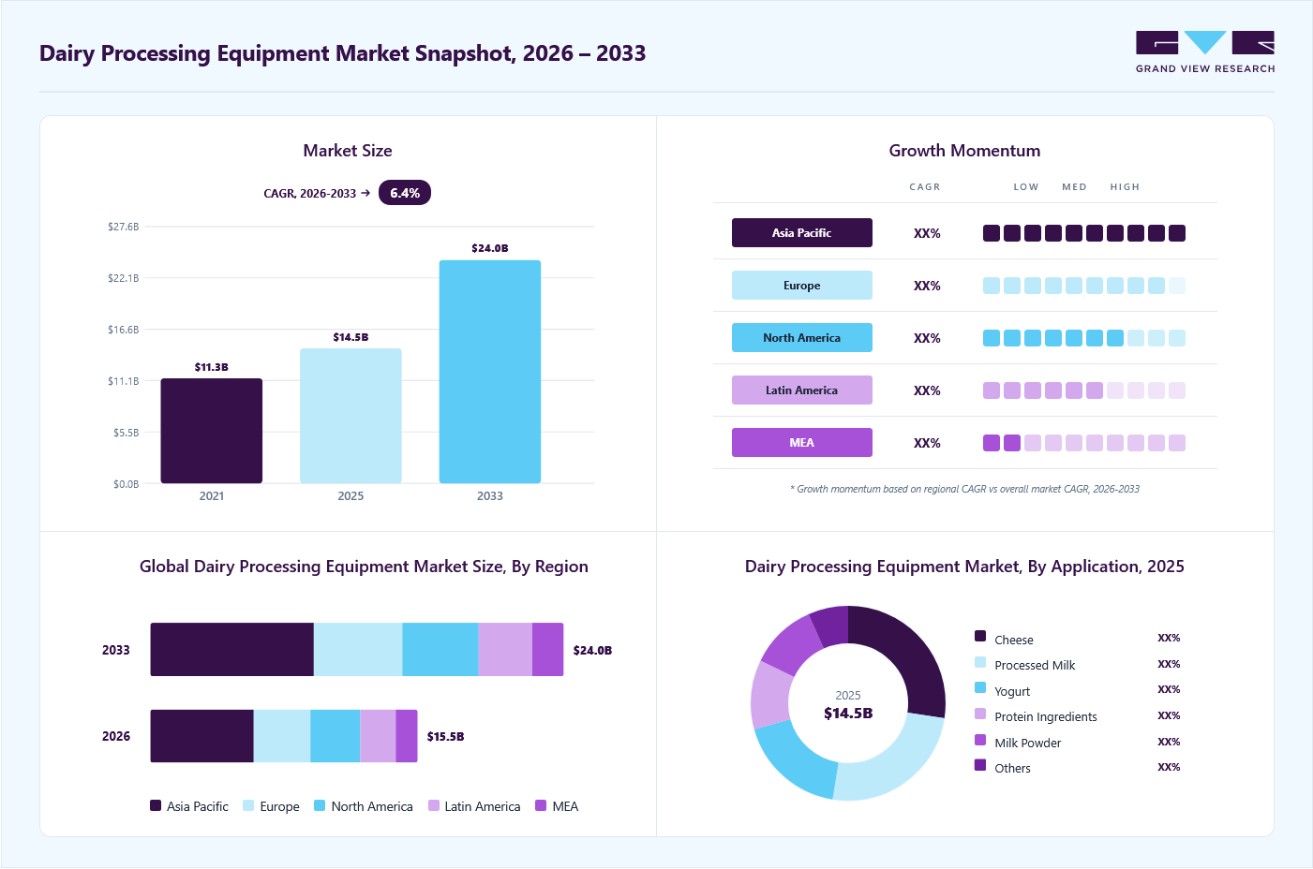This screenshot has width=1313, height=869.
Task: Click the growth momentum footnote text
Action: tap(965, 489)
